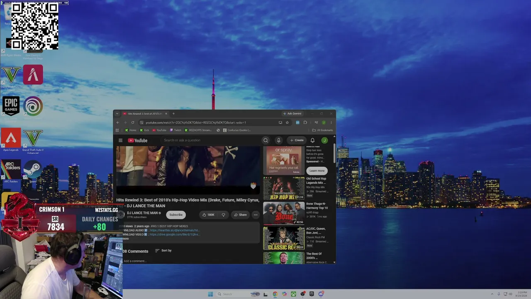Open a new Chrome tab
Image resolution: width=531 pixels, height=299 pixels.
[x=173, y=114]
